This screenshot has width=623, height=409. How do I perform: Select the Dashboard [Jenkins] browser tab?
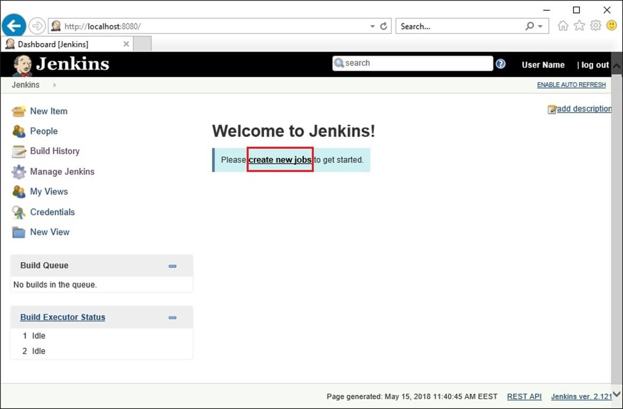click(x=53, y=44)
